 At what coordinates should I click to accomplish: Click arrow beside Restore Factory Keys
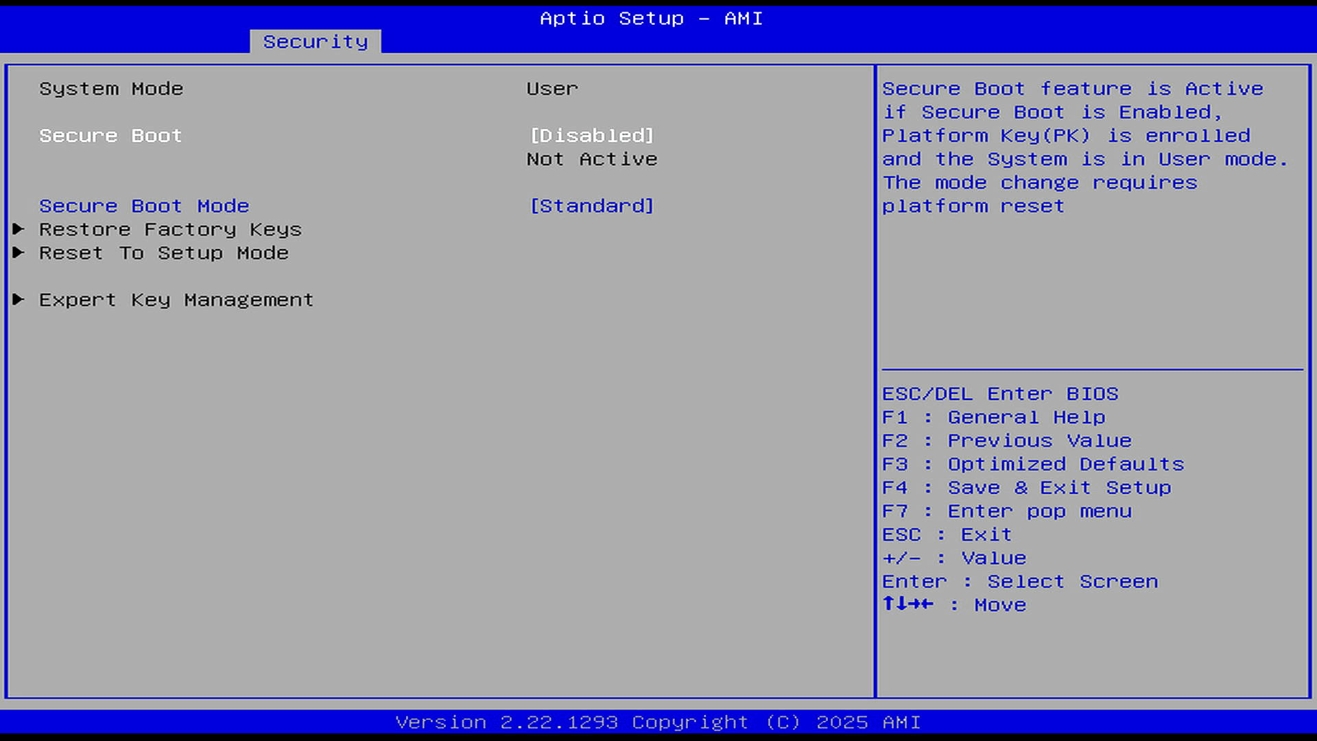[x=19, y=229]
